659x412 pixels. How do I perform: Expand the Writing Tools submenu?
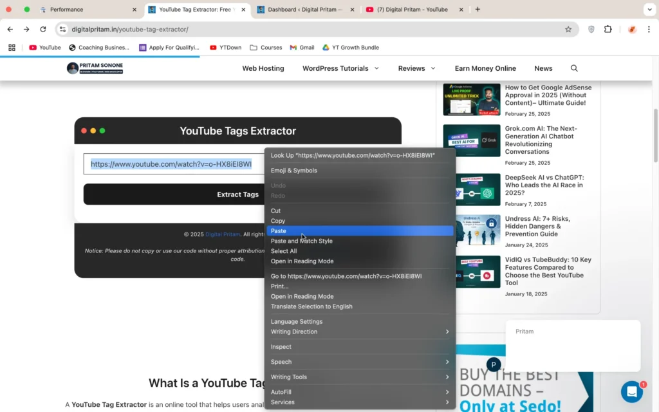pyautogui.click(x=360, y=377)
